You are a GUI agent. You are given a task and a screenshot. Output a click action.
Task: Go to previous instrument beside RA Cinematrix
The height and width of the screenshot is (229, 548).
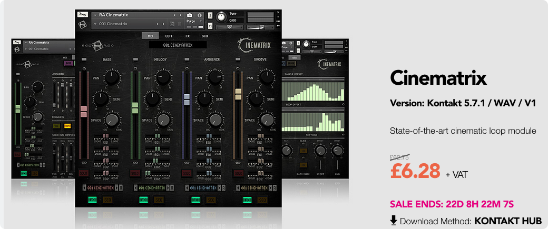175,15
